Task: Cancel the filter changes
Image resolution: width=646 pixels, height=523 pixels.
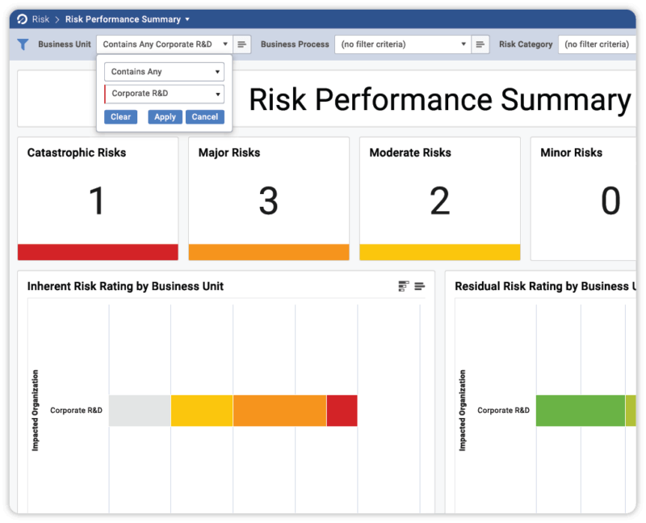Action: [x=204, y=116]
